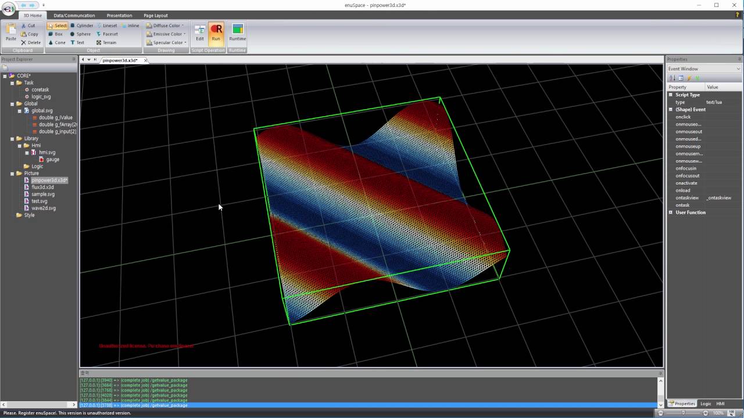Open the Event Window combo box
Viewport: 744px width, 418px height.
click(x=704, y=69)
